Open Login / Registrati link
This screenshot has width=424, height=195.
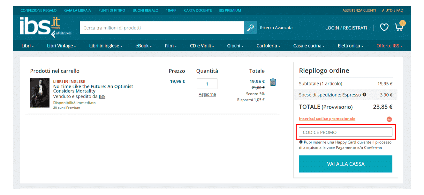[346, 28]
